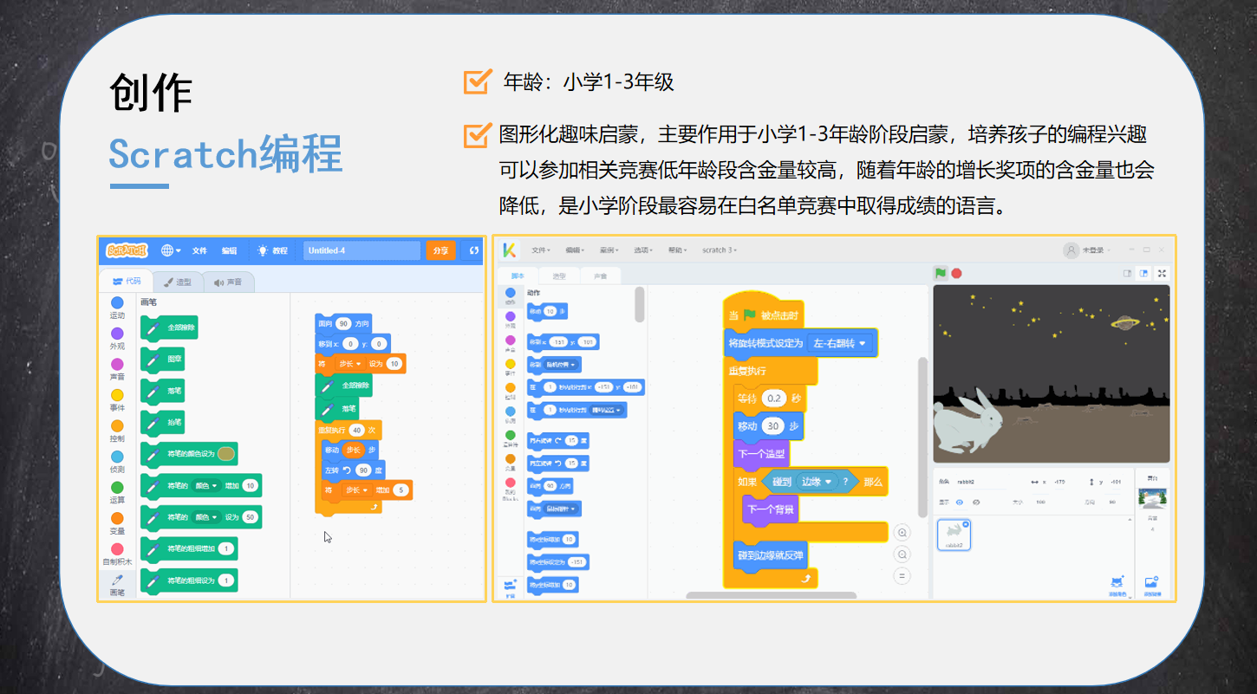This screenshot has height=694, width=1257.
Task: Select the orange 控制 control category
Action: click(117, 431)
